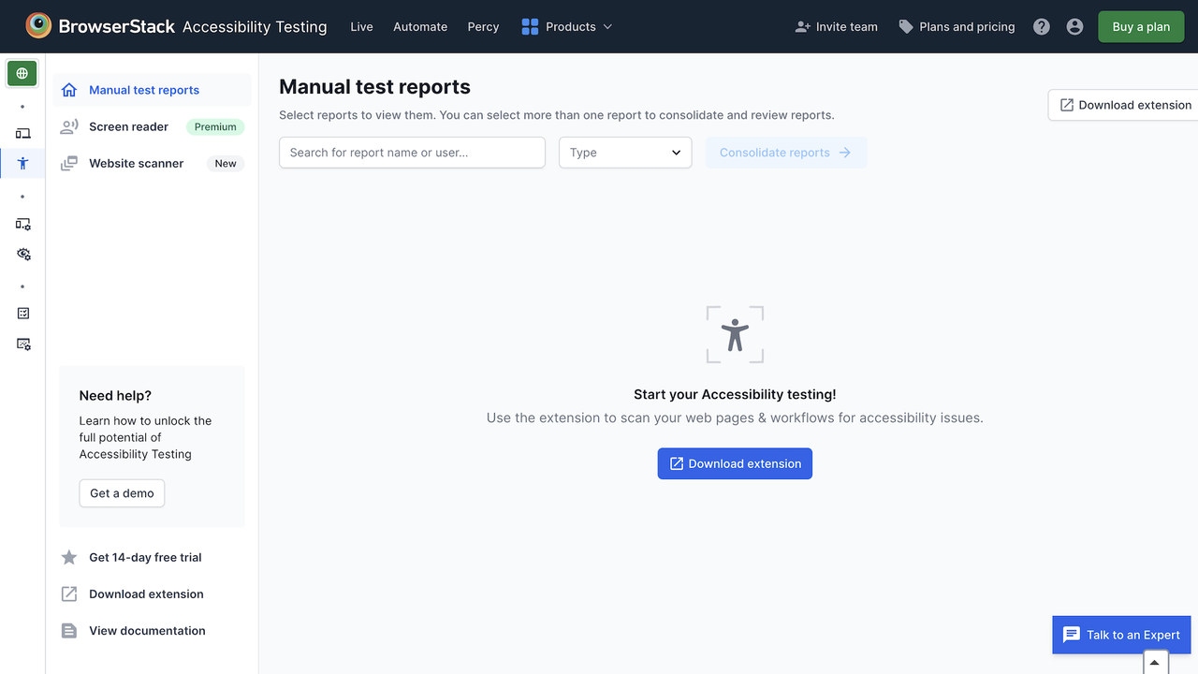This screenshot has width=1198, height=674.
Task: Click the BrowserStack logo
Action: (101, 26)
